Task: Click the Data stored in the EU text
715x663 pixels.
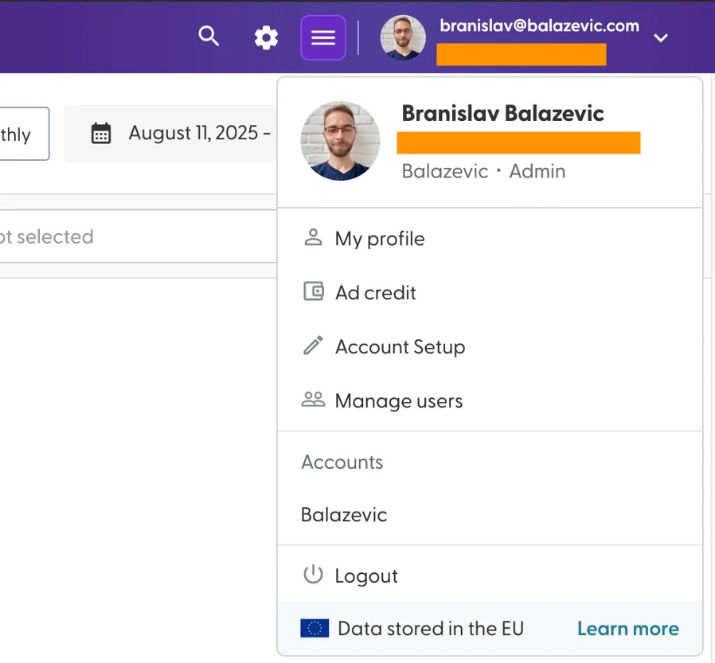Action: click(x=431, y=629)
